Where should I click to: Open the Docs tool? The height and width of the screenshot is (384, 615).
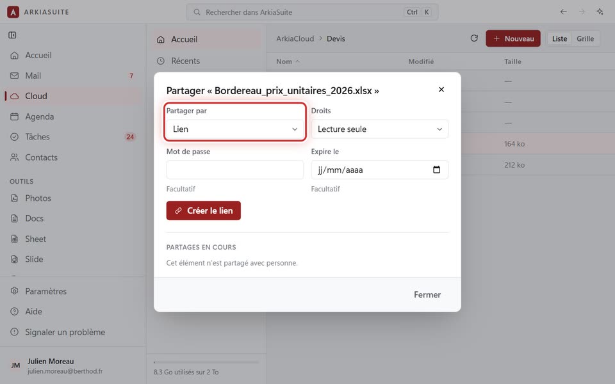(73, 218)
